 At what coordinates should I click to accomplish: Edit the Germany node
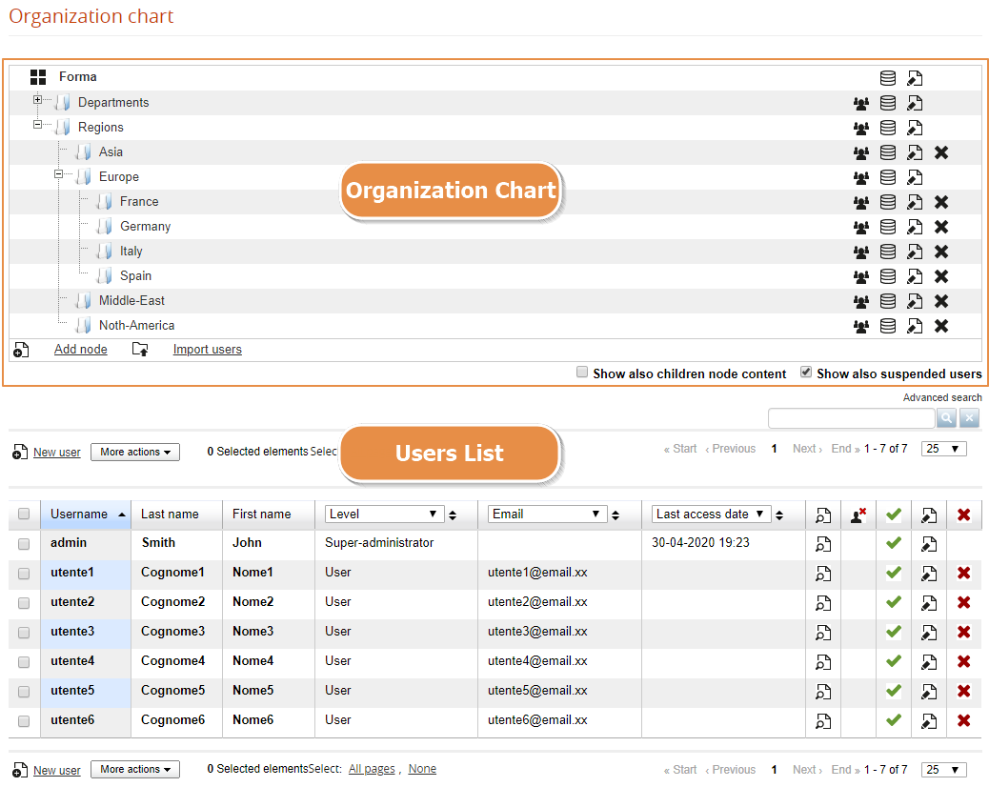click(x=915, y=227)
